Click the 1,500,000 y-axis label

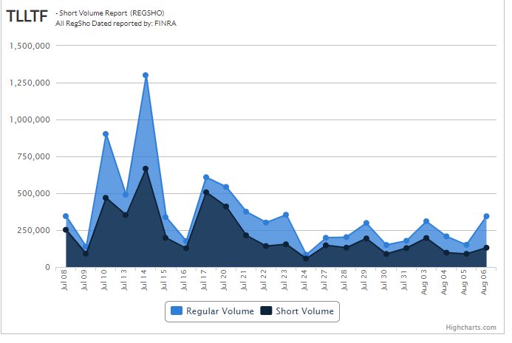point(30,46)
